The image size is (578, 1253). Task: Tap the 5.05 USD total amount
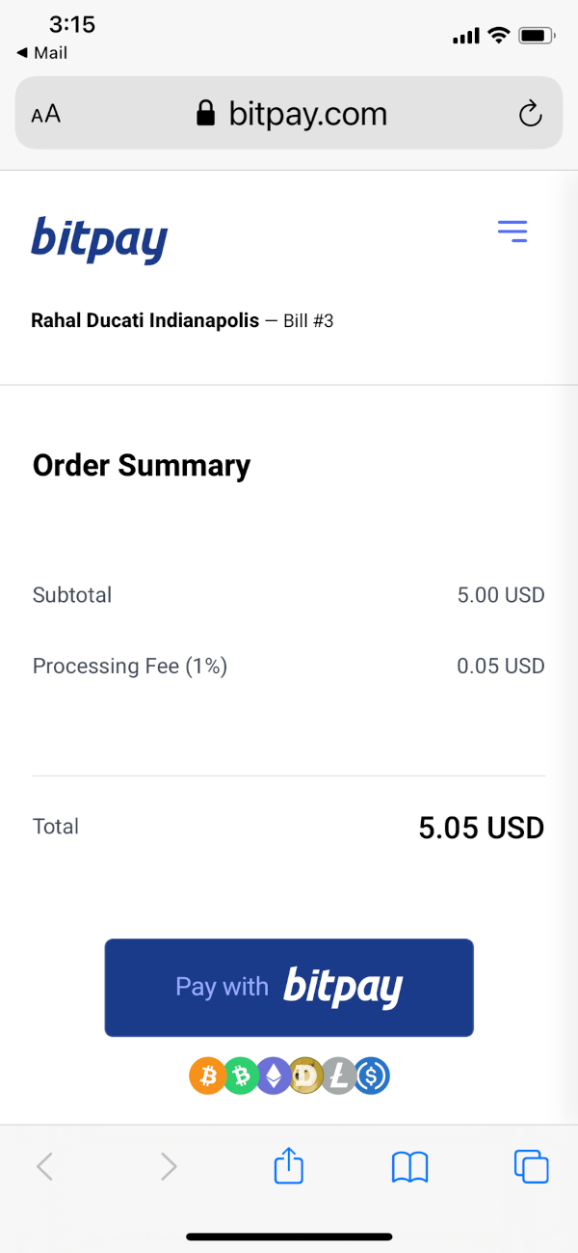(x=482, y=828)
